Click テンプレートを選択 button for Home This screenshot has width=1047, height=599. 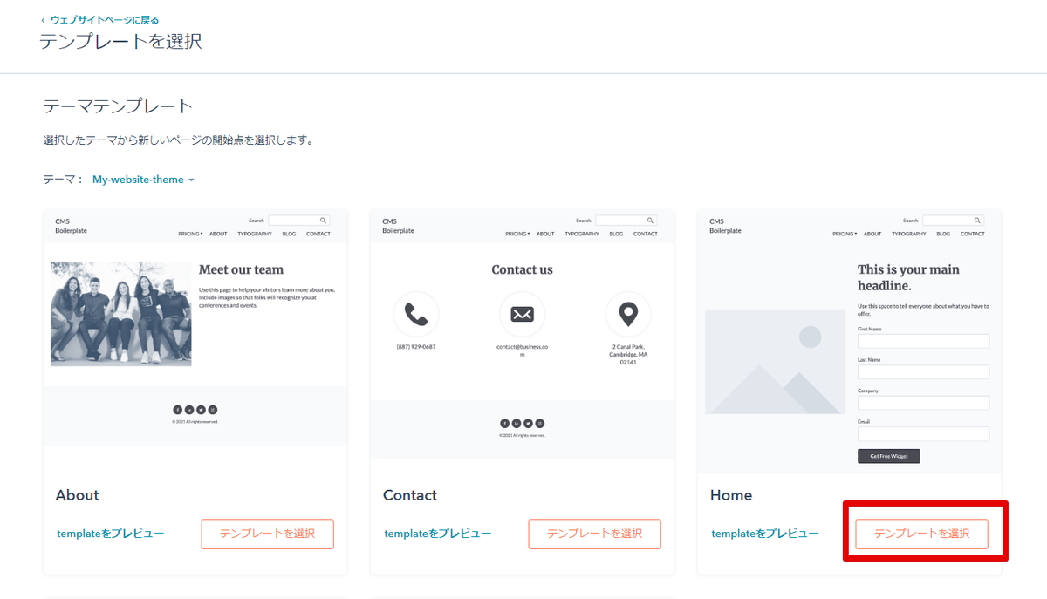pyautogui.click(x=921, y=534)
